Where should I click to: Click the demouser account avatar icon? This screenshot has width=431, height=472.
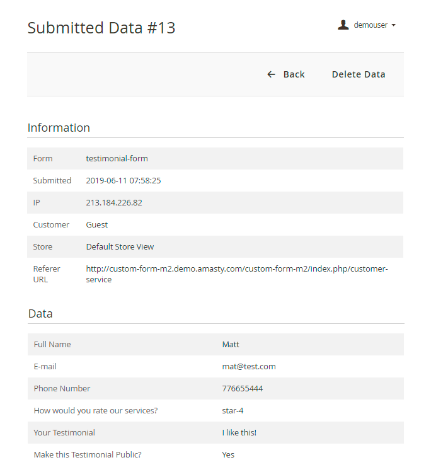[343, 25]
